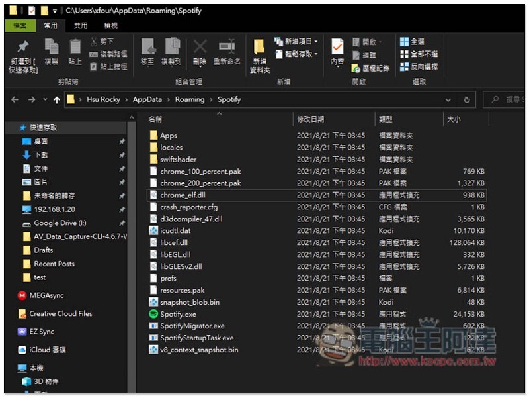
Task: Click the Rename (重新命名) icon
Action: coord(227,46)
